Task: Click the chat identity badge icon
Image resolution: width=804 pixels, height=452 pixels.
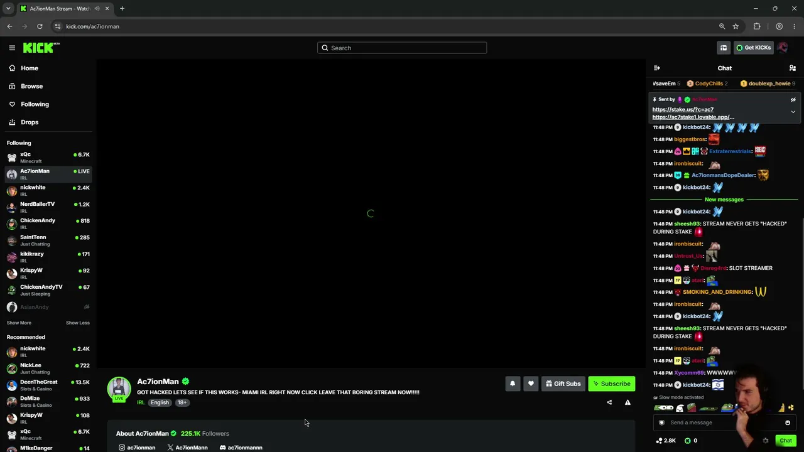Action: click(x=661, y=422)
